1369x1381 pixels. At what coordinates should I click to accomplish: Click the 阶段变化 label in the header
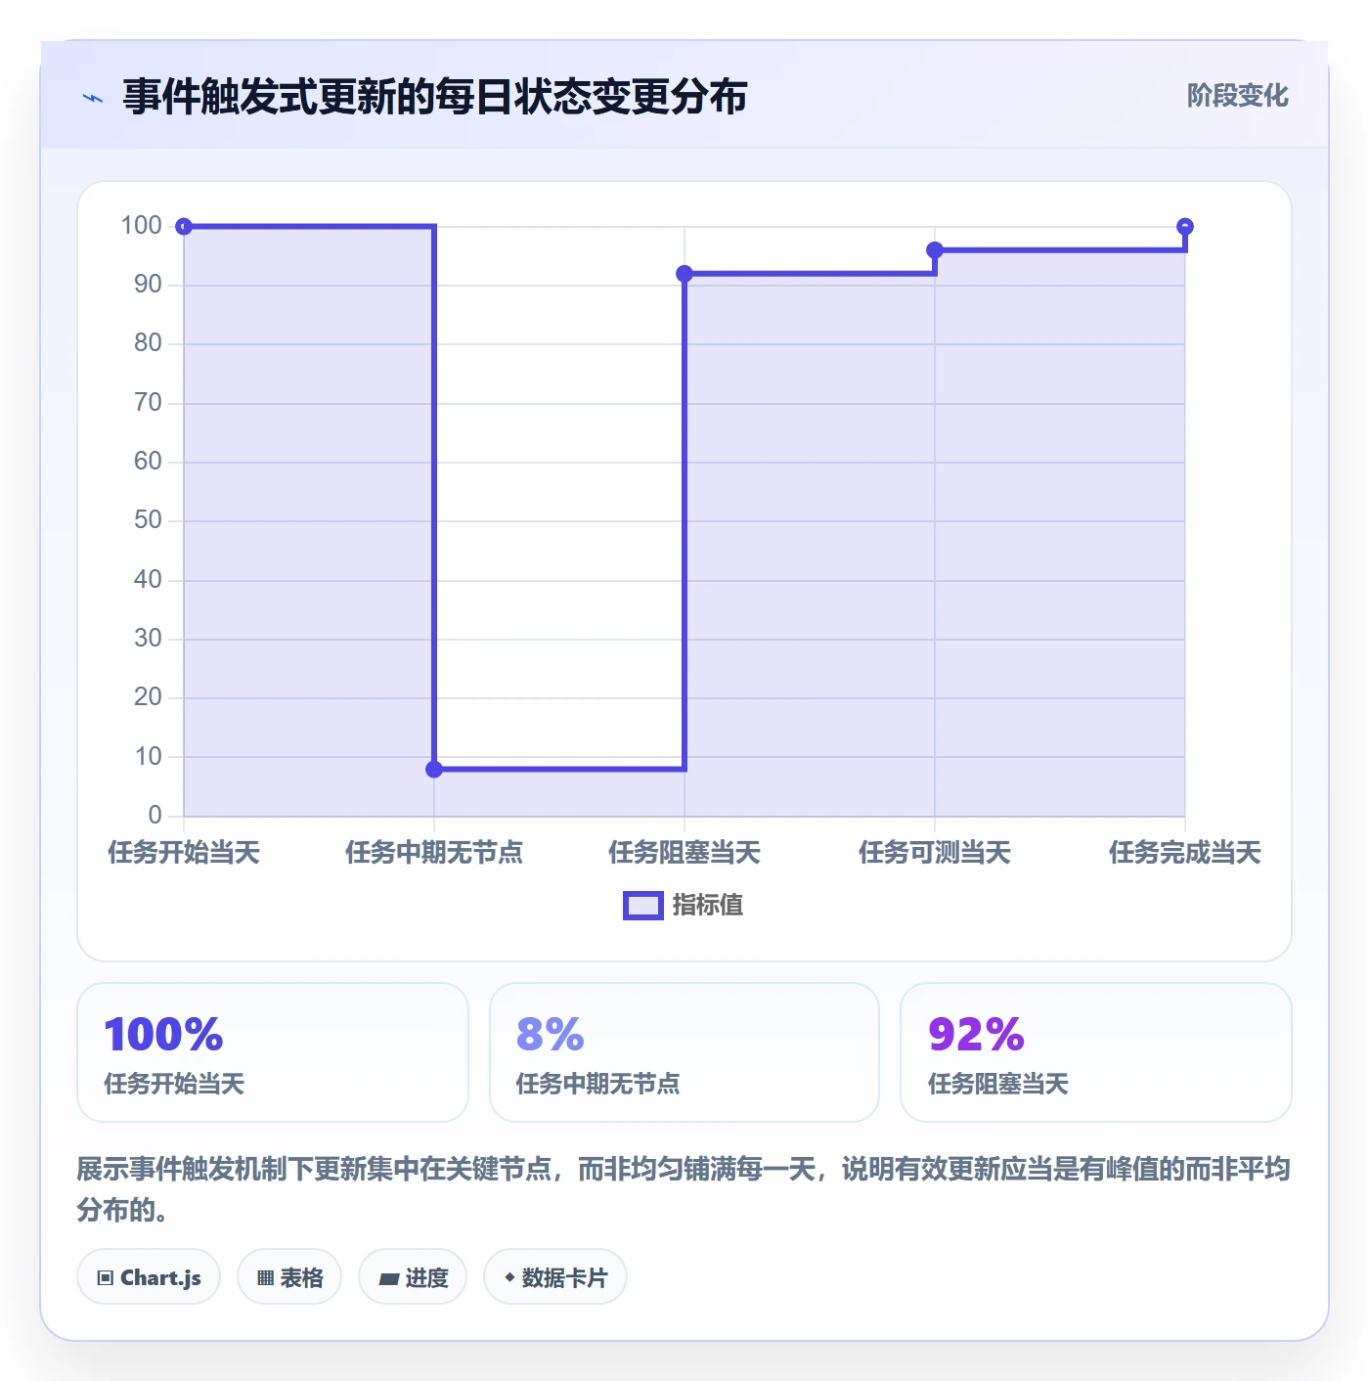click(x=1237, y=96)
